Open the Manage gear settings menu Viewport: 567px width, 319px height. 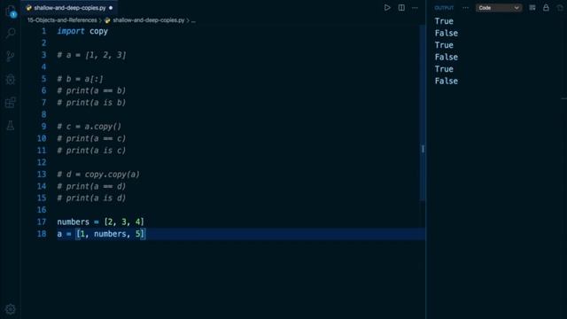[11, 309]
